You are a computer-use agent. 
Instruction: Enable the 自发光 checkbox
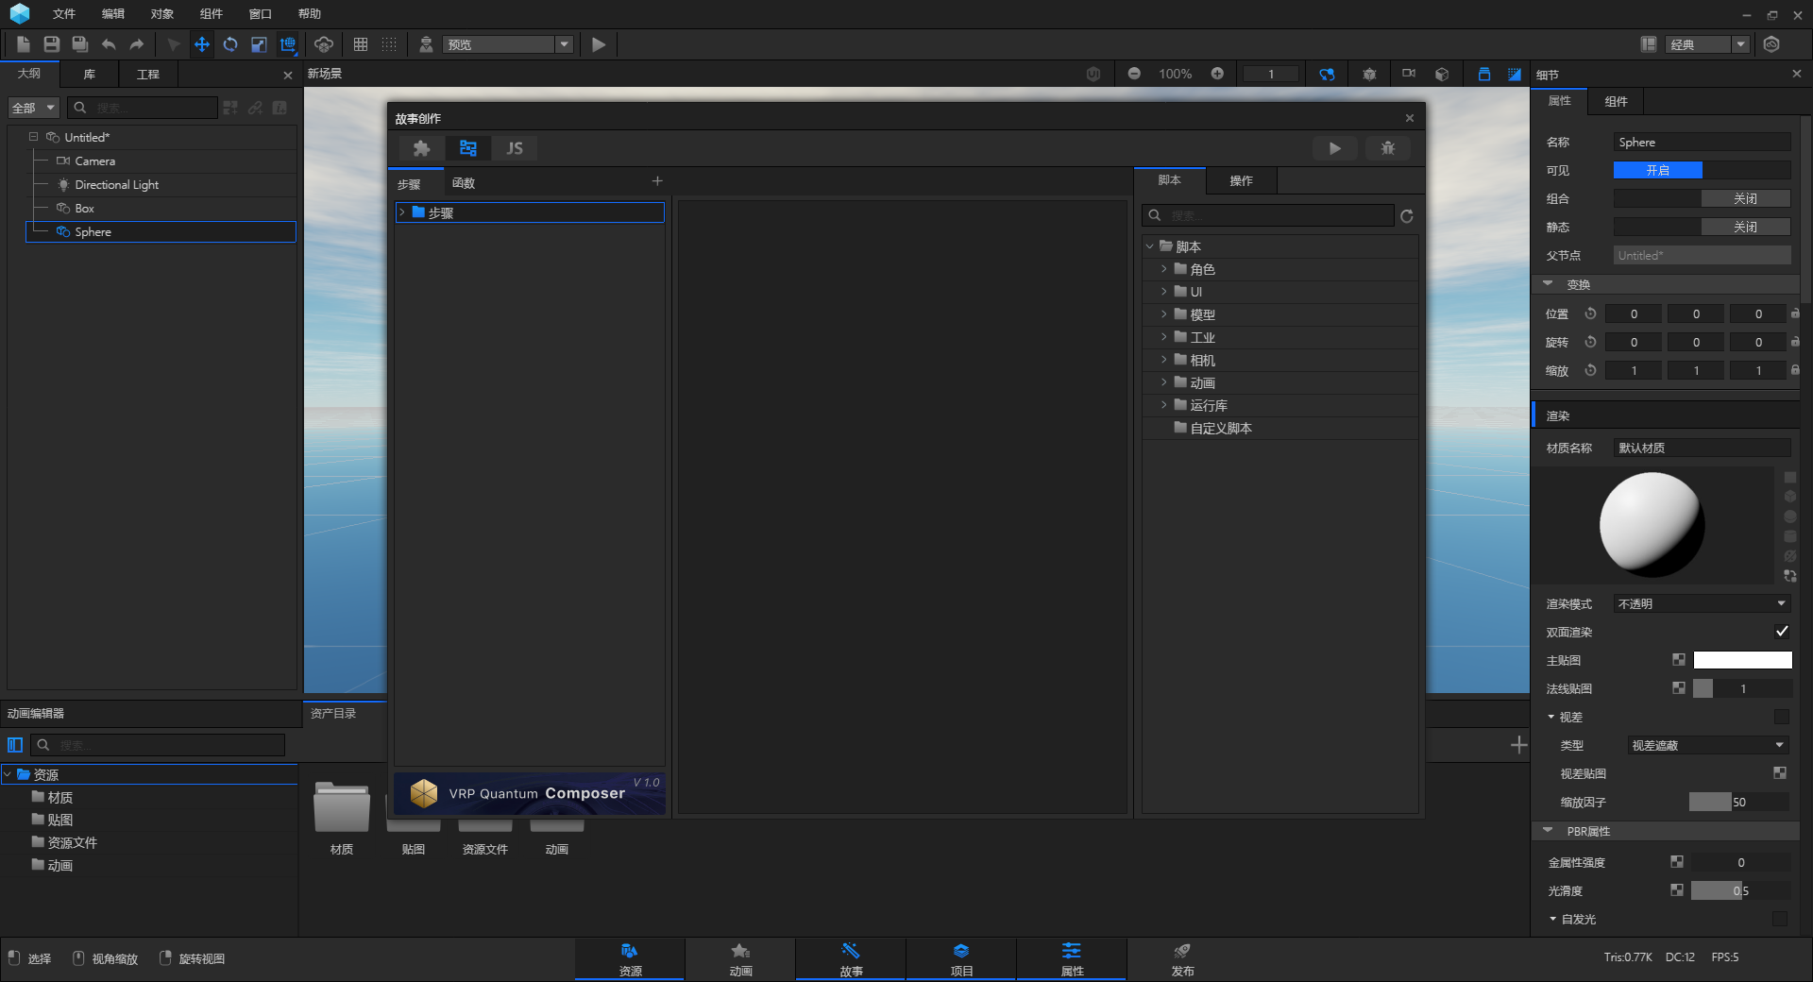coord(1780,919)
